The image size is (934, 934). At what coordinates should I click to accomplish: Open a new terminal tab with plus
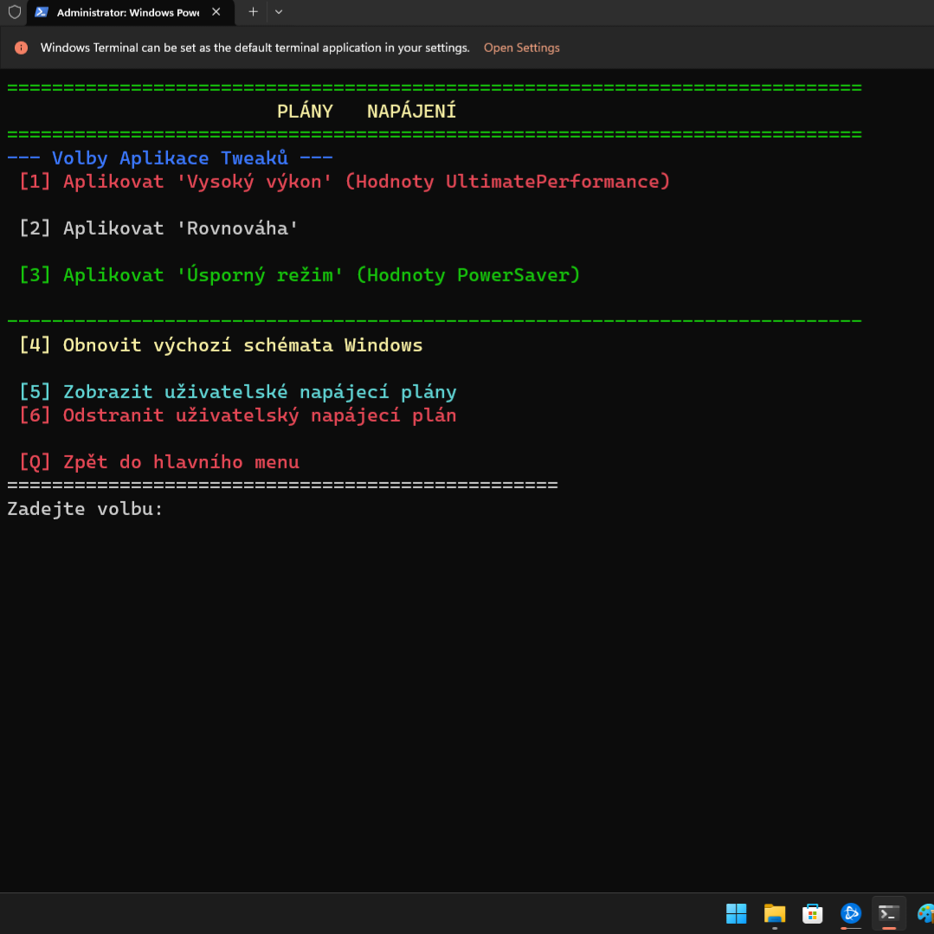point(253,13)
